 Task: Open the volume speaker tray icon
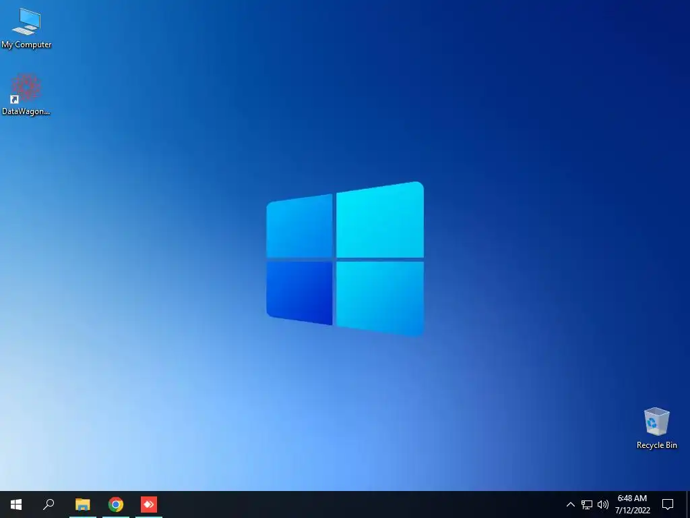pos(603,505)
